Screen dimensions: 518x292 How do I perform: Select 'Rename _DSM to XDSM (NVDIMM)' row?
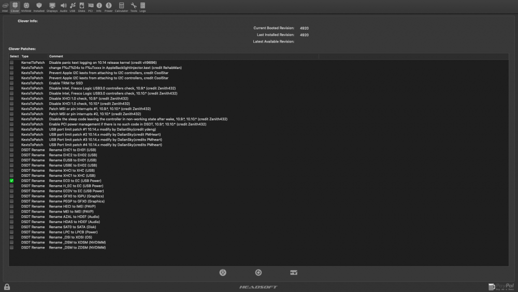click(258, 242)
